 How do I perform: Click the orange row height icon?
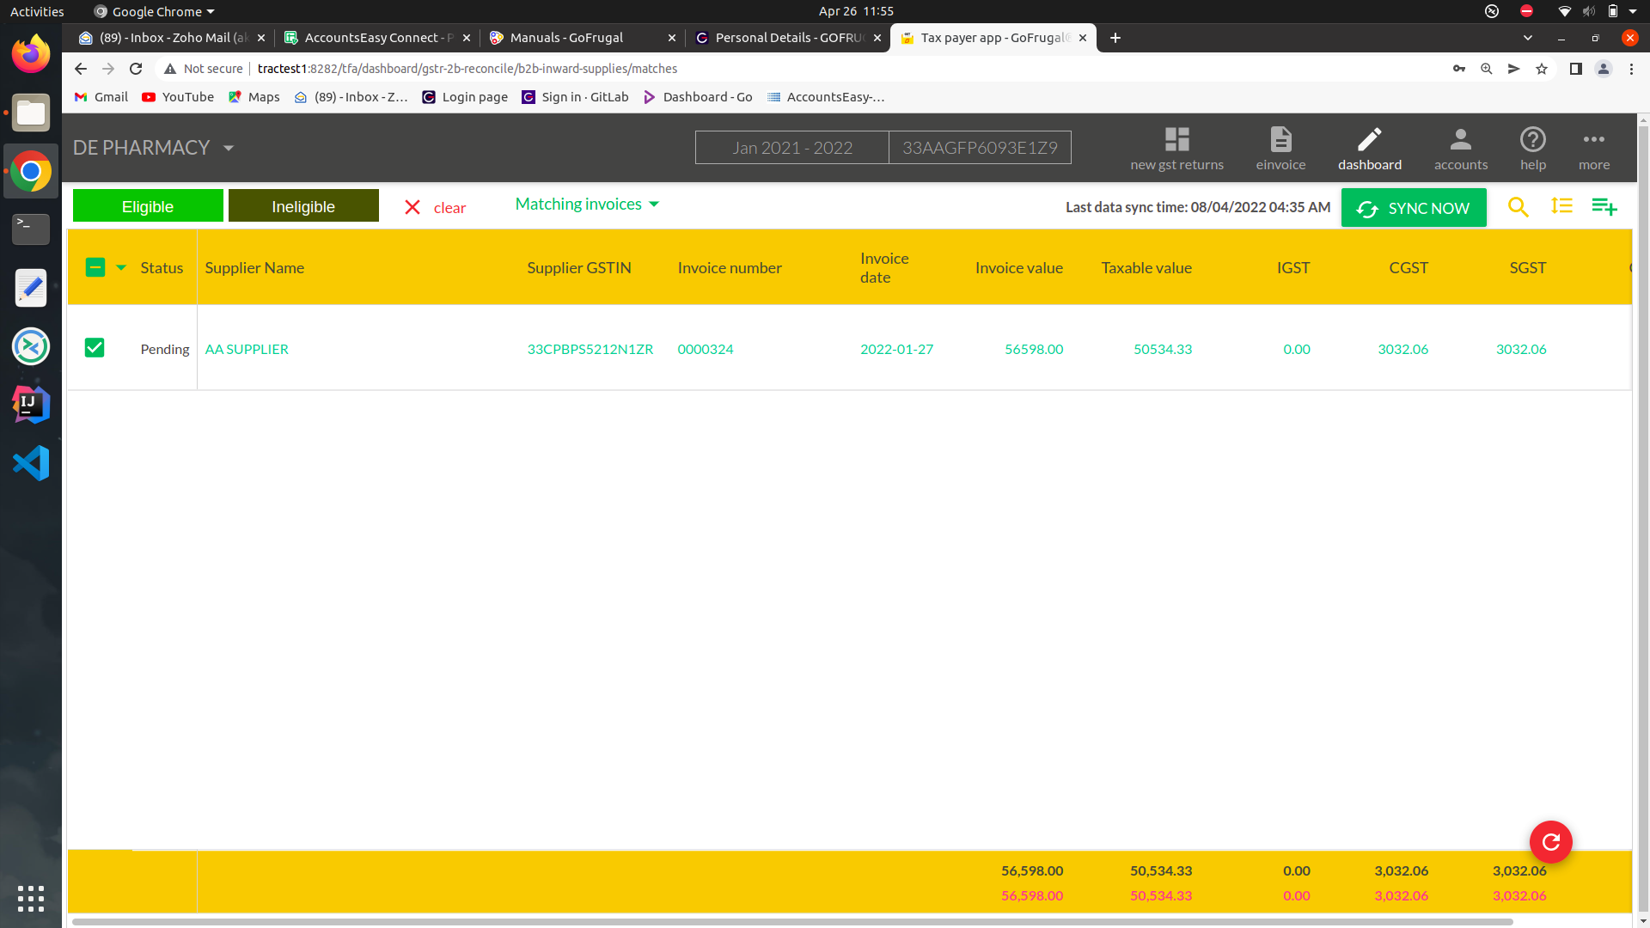[x=1561, y=206]
